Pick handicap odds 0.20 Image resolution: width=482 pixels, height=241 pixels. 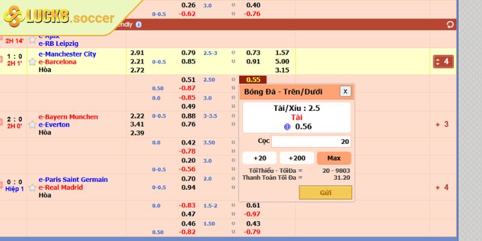point(189,161)
